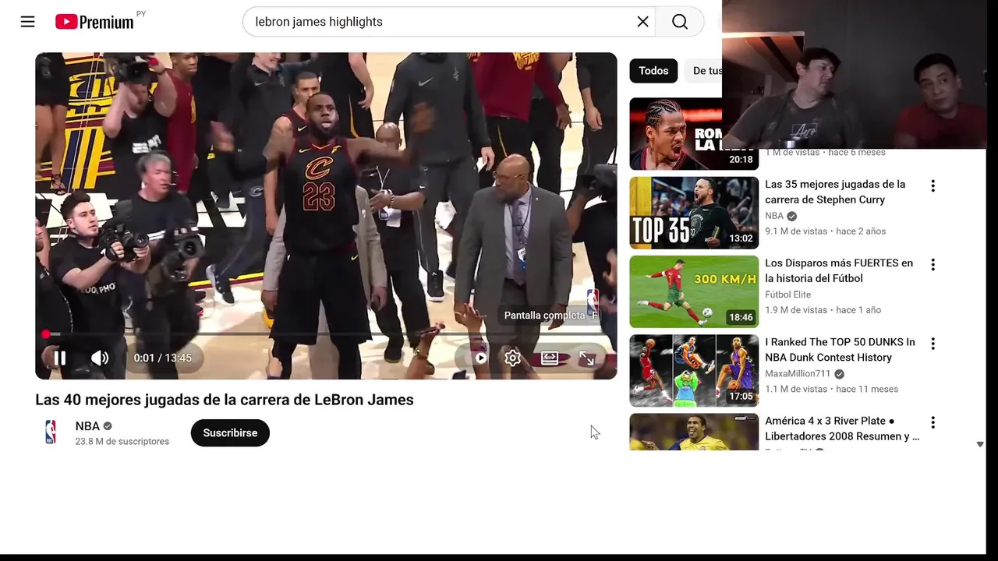Open options for TOP 50 DUNKS video
The image size is (998, 561).
[933, 343]
